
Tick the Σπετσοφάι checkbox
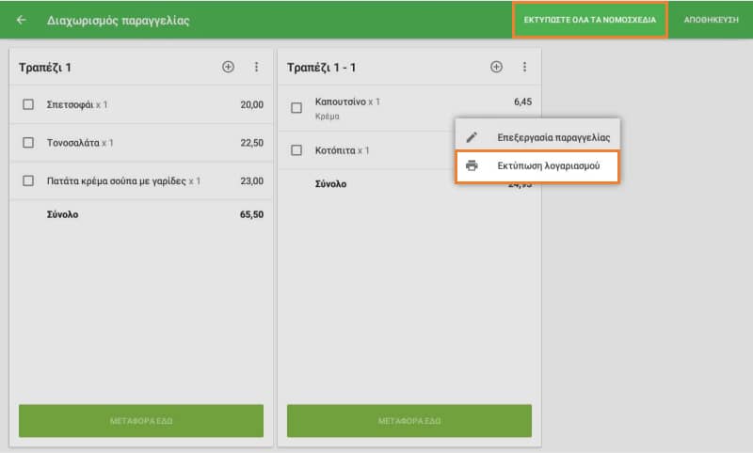pos(28,104)
